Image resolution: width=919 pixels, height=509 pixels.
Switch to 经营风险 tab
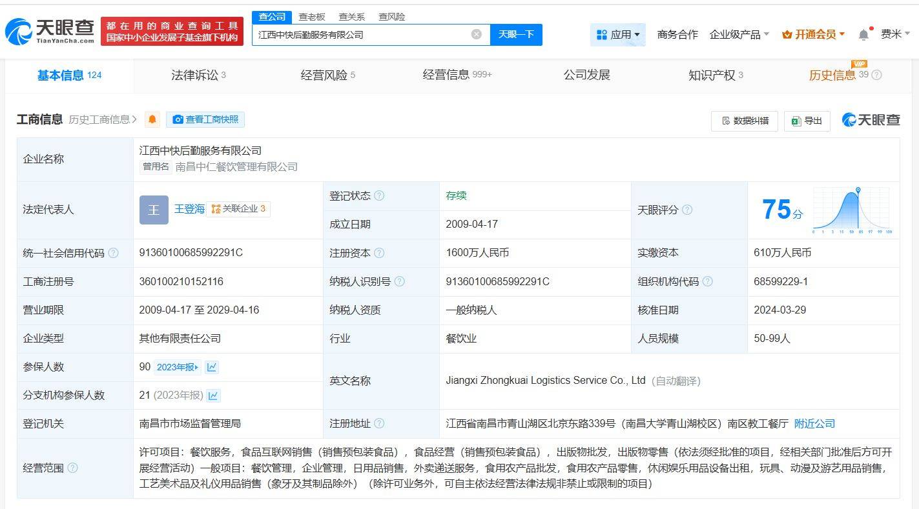coord(327,75)
